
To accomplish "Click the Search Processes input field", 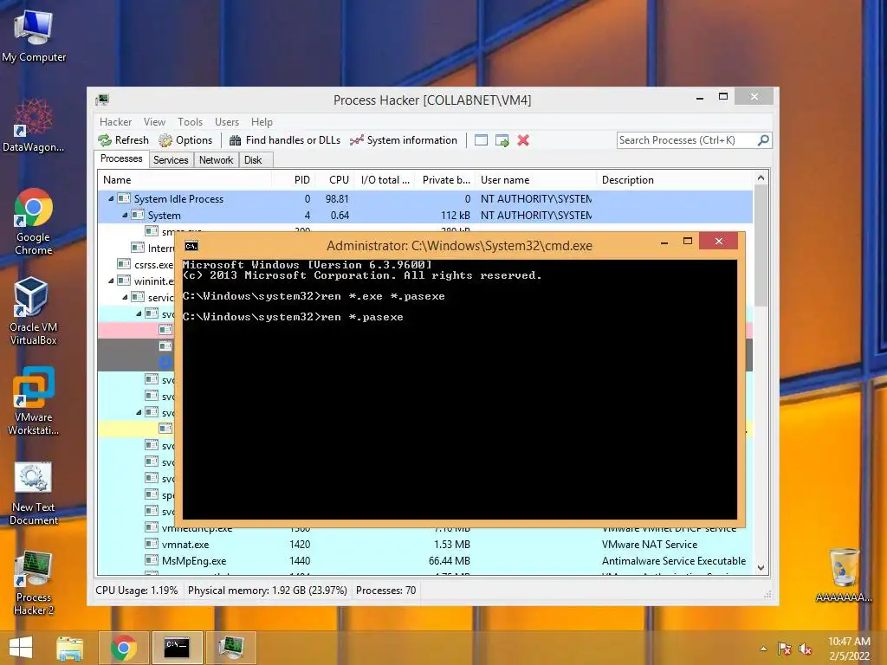I will pyautogui.click(x=687, y=140).
